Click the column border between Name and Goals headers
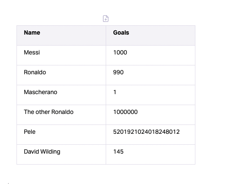This screenshot has height=184, width=233. click(x=106, y=35)
